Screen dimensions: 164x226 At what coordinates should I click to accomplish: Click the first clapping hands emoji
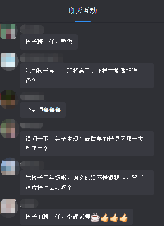(x=46, y=110)
